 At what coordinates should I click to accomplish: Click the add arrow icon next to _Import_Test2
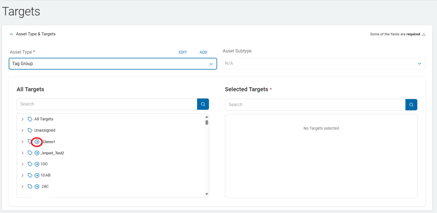click(37, 153)
